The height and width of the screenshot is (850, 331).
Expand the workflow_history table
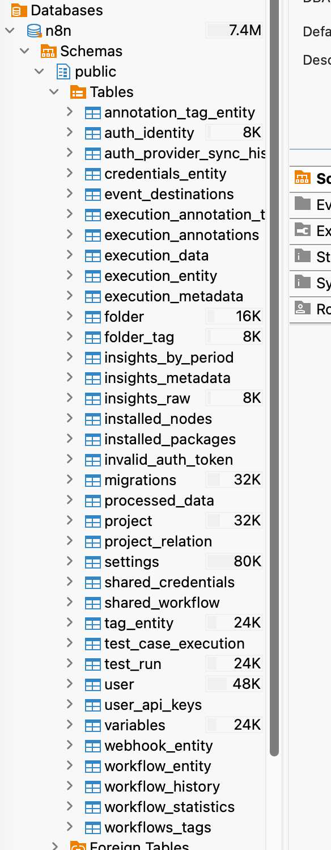tap(70, 786)
